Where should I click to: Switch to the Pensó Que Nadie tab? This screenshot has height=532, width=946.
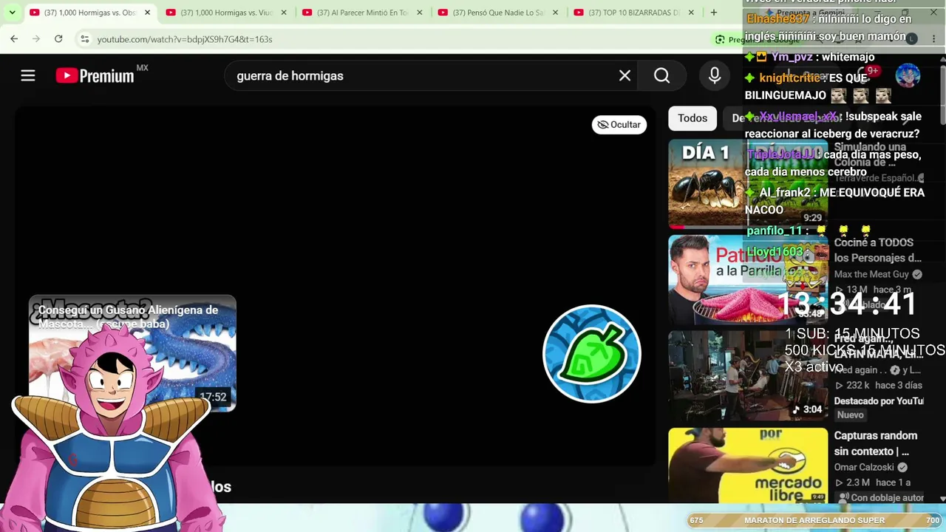[x=498, y=13]
